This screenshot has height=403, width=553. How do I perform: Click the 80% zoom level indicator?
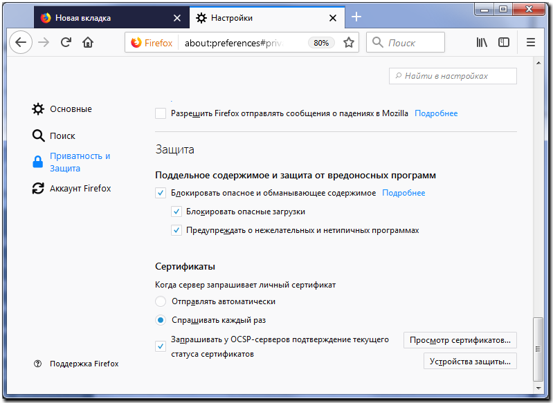point(321,42)
